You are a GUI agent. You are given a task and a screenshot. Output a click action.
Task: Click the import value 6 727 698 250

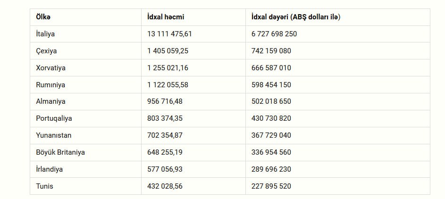coord(274,34)
